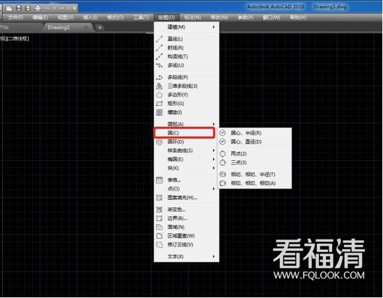Click the save icon in quick access toolbar
The width and height of the screenshot is (383, 298).
pos(19,8)
